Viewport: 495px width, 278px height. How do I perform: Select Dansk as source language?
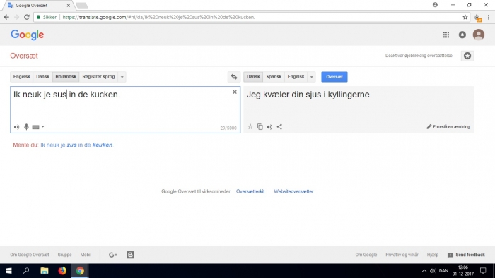pyautogui.click(x=42, y=76)
